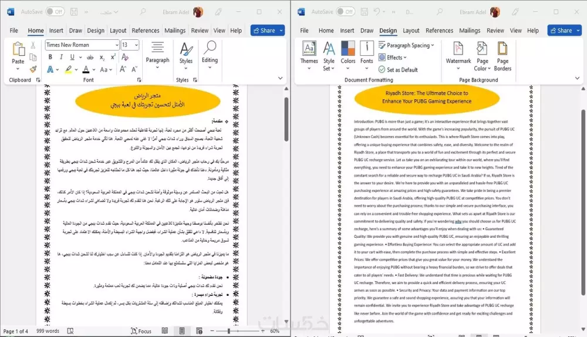
Task: Click Paste icon in left window
Action: click(18, 49)
